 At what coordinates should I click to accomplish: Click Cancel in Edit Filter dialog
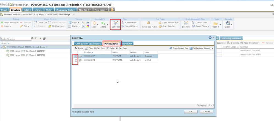coord(206,112)
